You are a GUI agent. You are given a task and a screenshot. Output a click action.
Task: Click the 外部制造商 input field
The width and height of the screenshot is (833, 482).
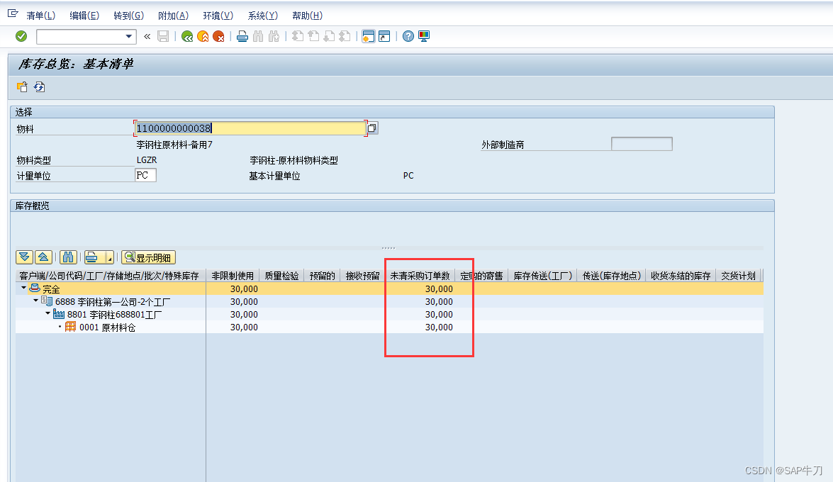point(642,144)
